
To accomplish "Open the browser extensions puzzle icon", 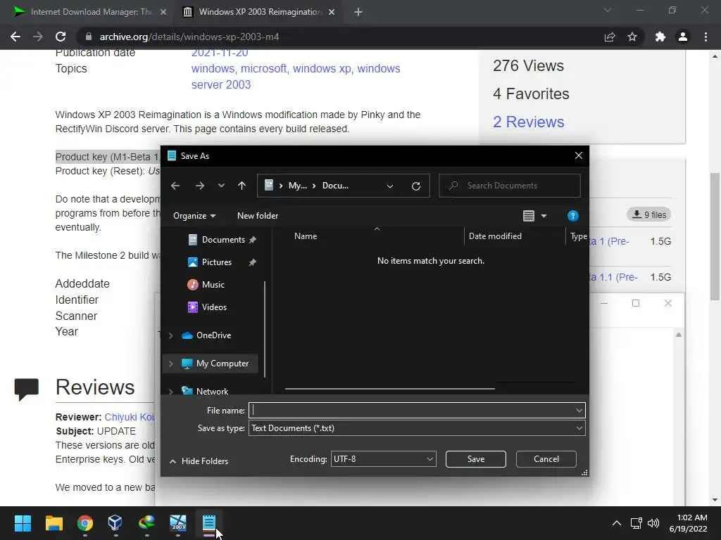I will [660, 37].
